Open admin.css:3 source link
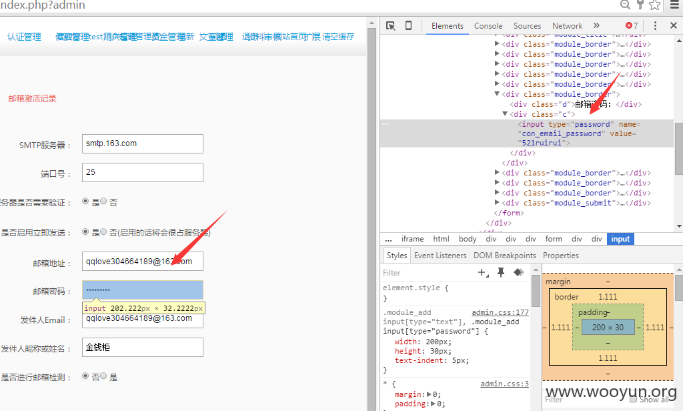 (x=504, y=384)
